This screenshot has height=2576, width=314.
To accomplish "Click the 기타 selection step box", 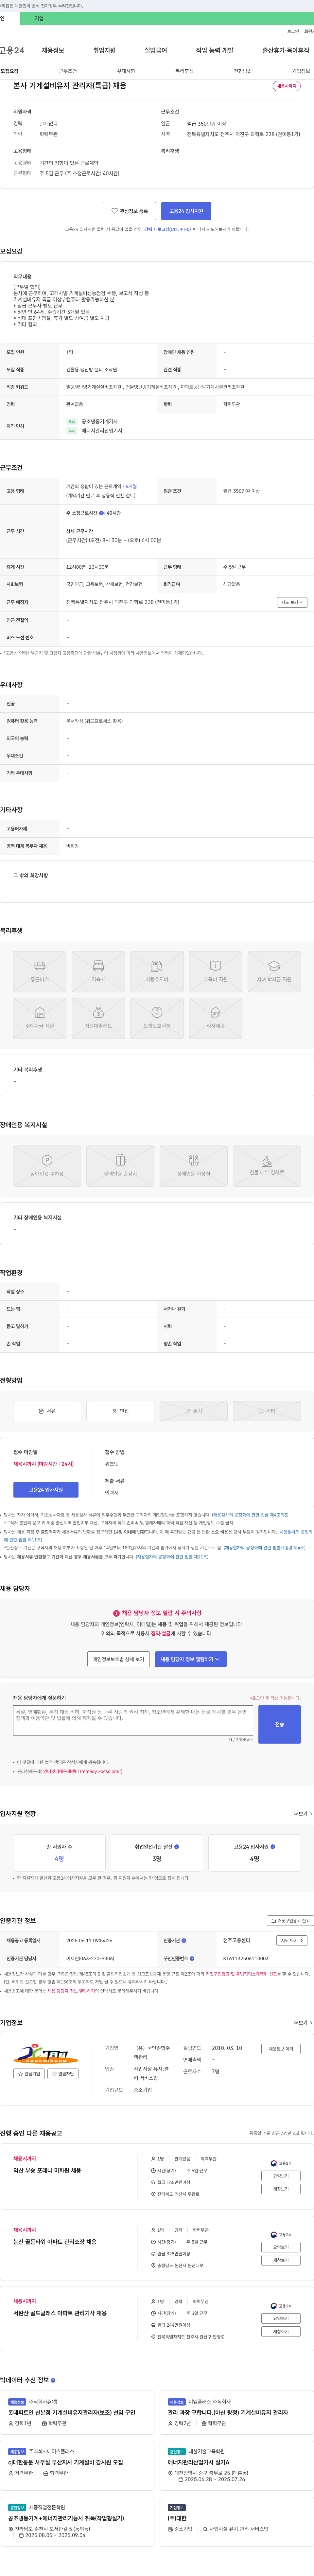I will (x=267, y=1411).
